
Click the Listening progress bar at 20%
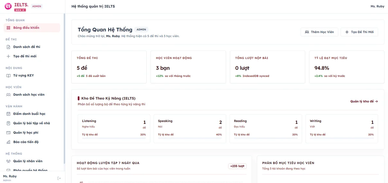coord(114,138)
